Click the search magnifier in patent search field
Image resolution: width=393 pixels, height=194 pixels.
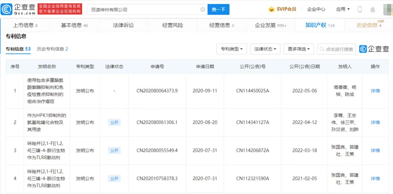point(322,49)
